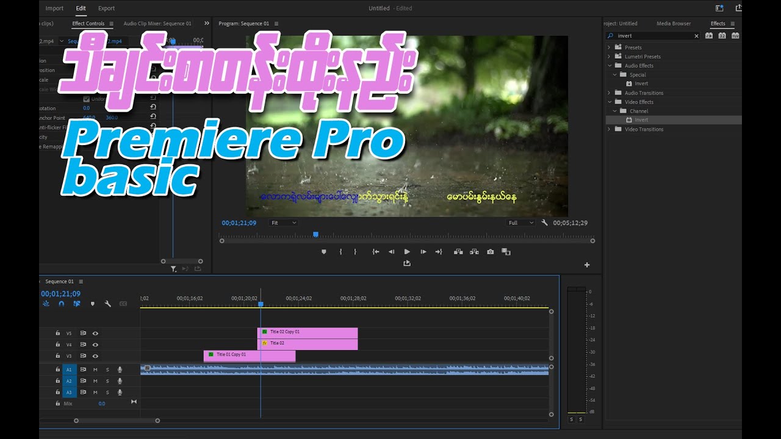Toggle Uniform Scale checkbox
781x439 pixels.
coord(86,99)
